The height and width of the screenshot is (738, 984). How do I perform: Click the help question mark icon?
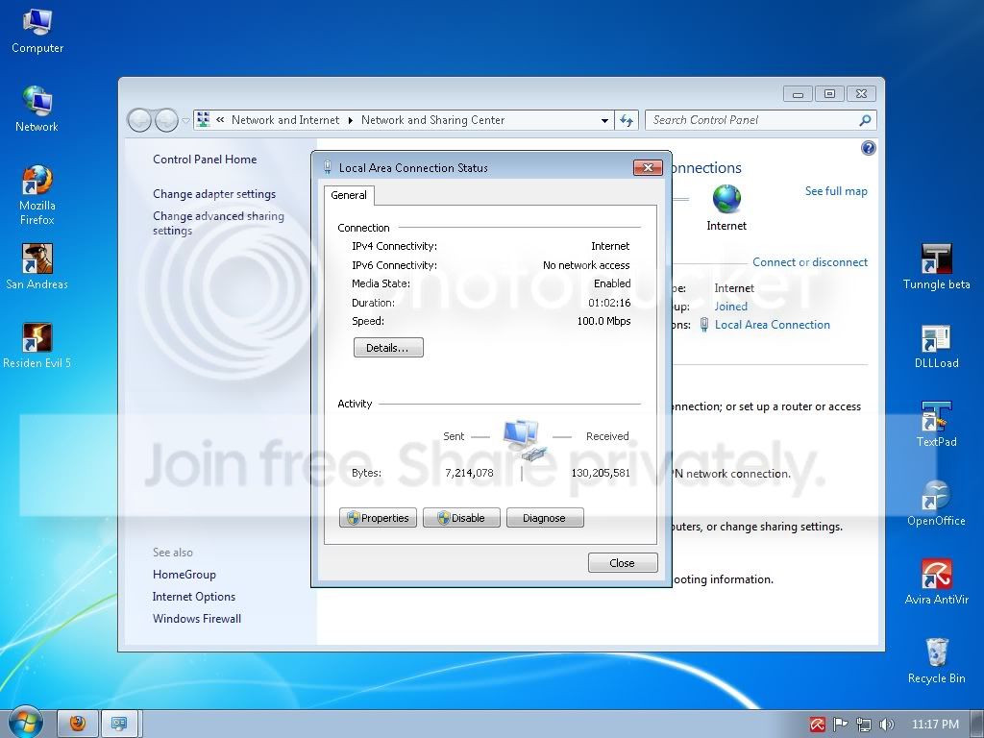(x=869, y=148)
